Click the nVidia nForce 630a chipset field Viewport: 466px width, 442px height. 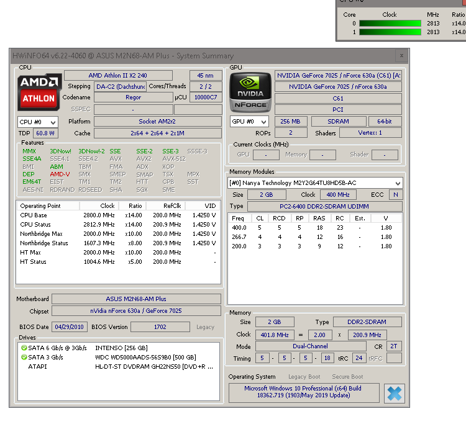136,311
